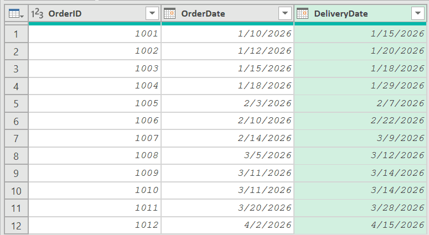Open the table options menu icon
Screen dimensions: 429x235
tap(16, 13)
